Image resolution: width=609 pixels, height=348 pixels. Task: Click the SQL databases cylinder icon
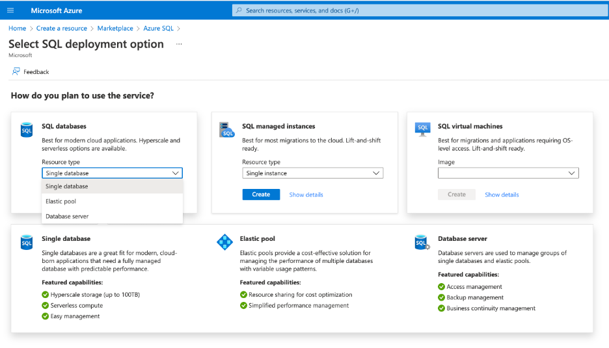tap(27, 130)
